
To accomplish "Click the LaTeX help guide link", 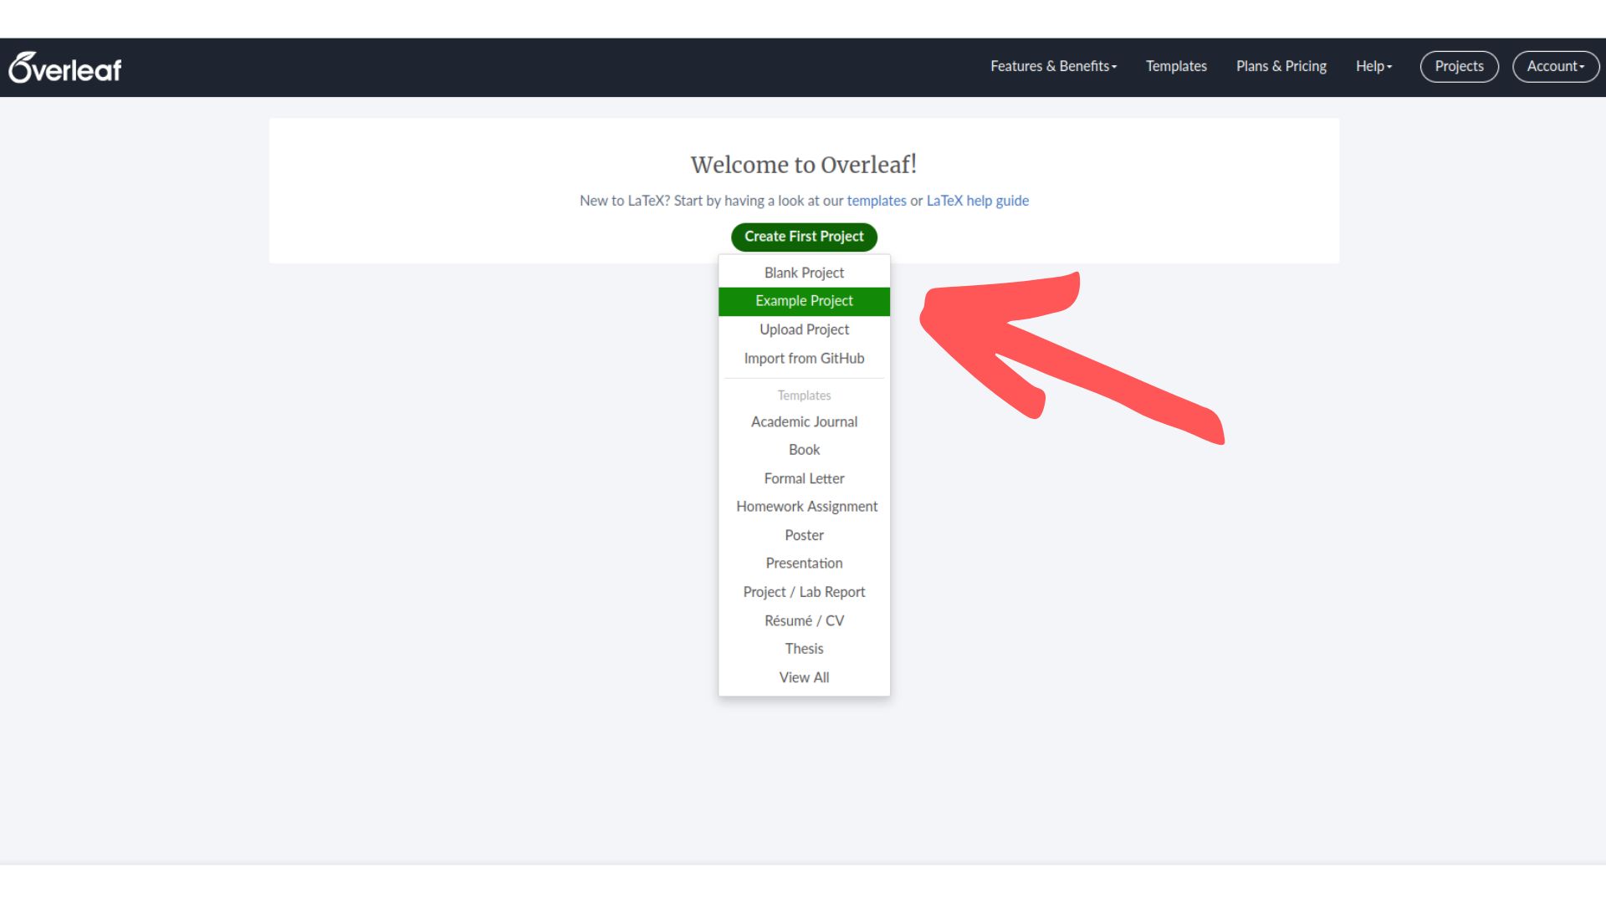I will 977,201.
